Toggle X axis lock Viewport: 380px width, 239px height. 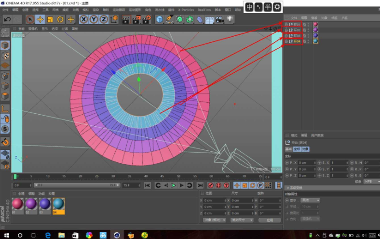point(83,19)
